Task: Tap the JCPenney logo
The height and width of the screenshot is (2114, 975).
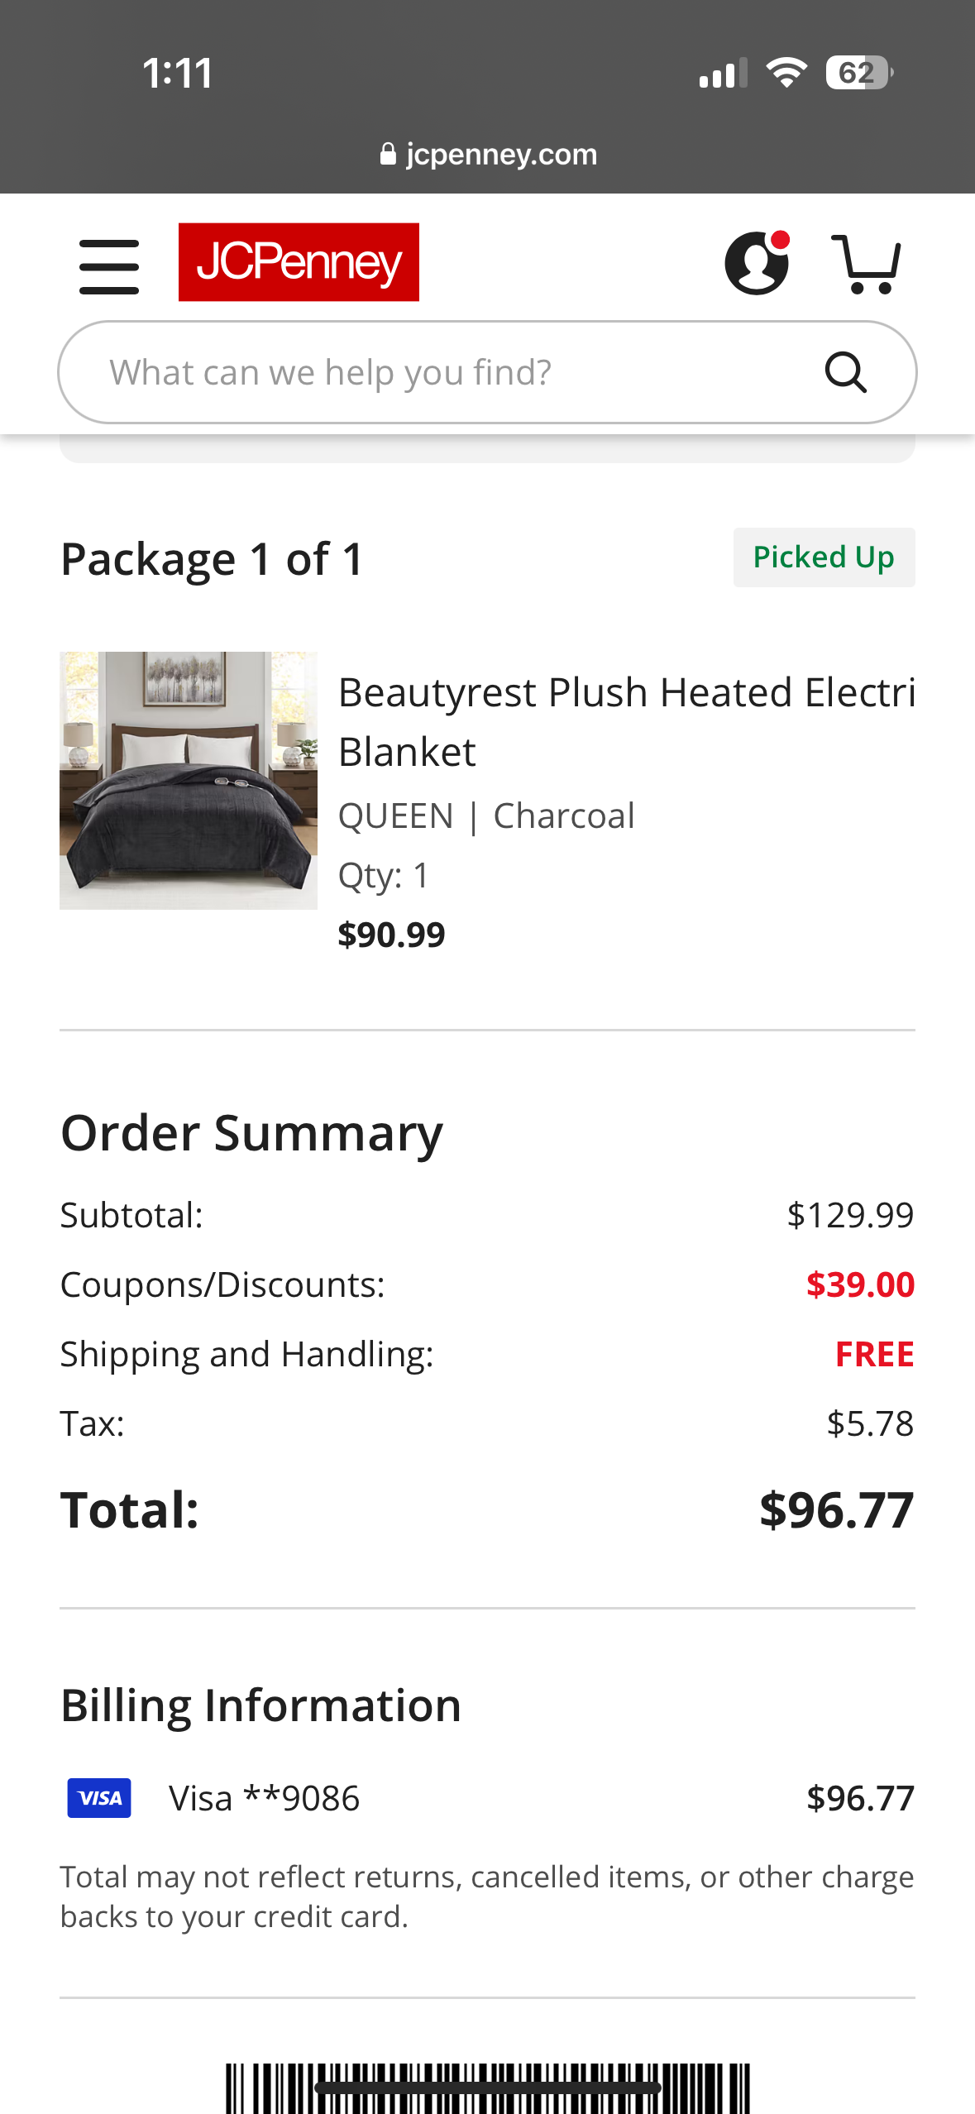Action: pos(299,262)
